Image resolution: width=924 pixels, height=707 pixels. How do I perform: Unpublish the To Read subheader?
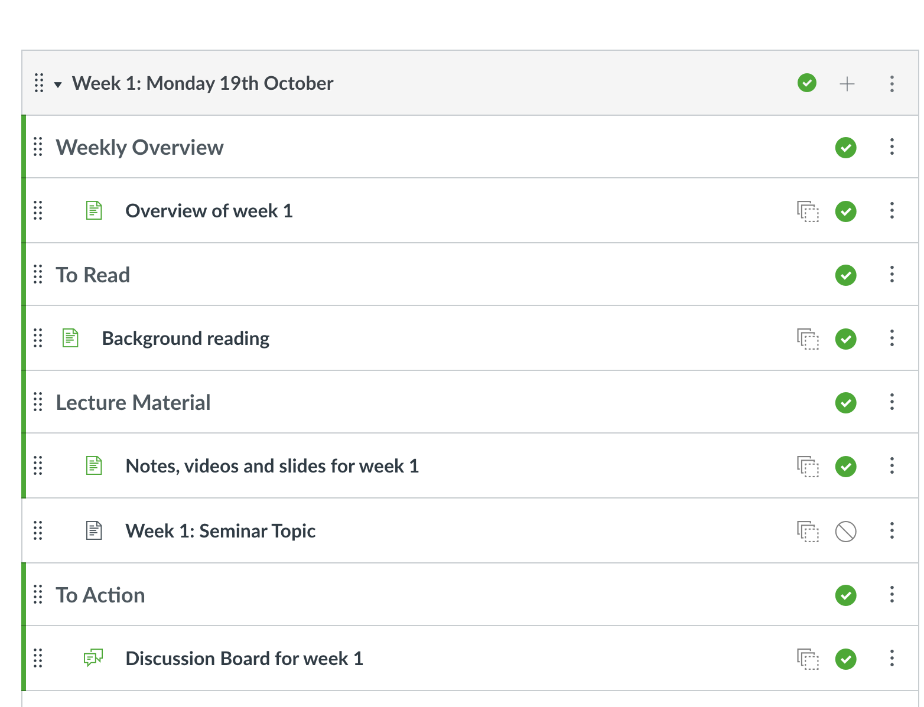pyautogui.click(x=845, y=275)
